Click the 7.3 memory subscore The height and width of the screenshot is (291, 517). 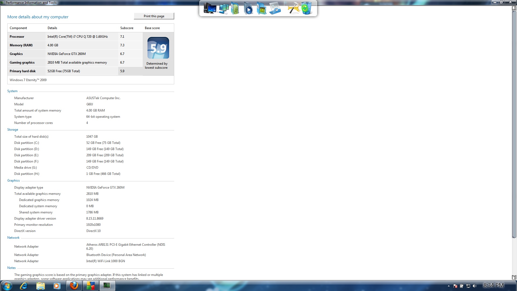[x=122, y=45]
